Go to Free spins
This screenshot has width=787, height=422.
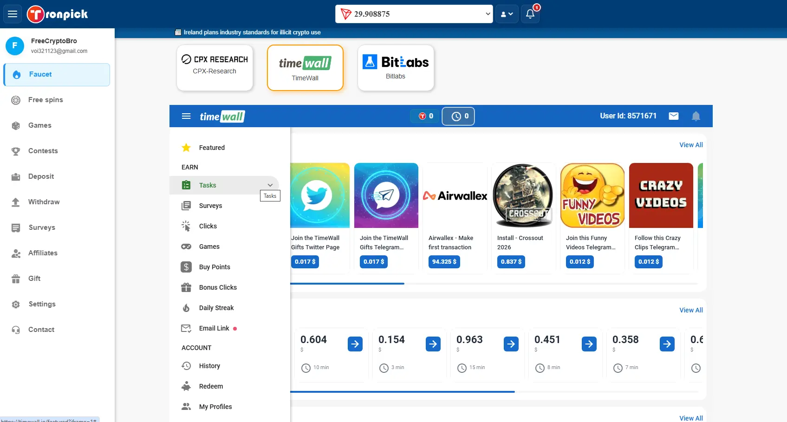click(57, 100)
